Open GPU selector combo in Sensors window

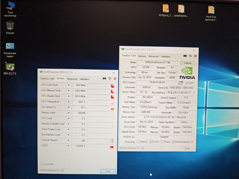[x=61, y=170]
